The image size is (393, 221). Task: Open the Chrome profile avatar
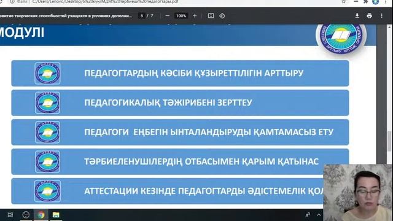(375, 2)
